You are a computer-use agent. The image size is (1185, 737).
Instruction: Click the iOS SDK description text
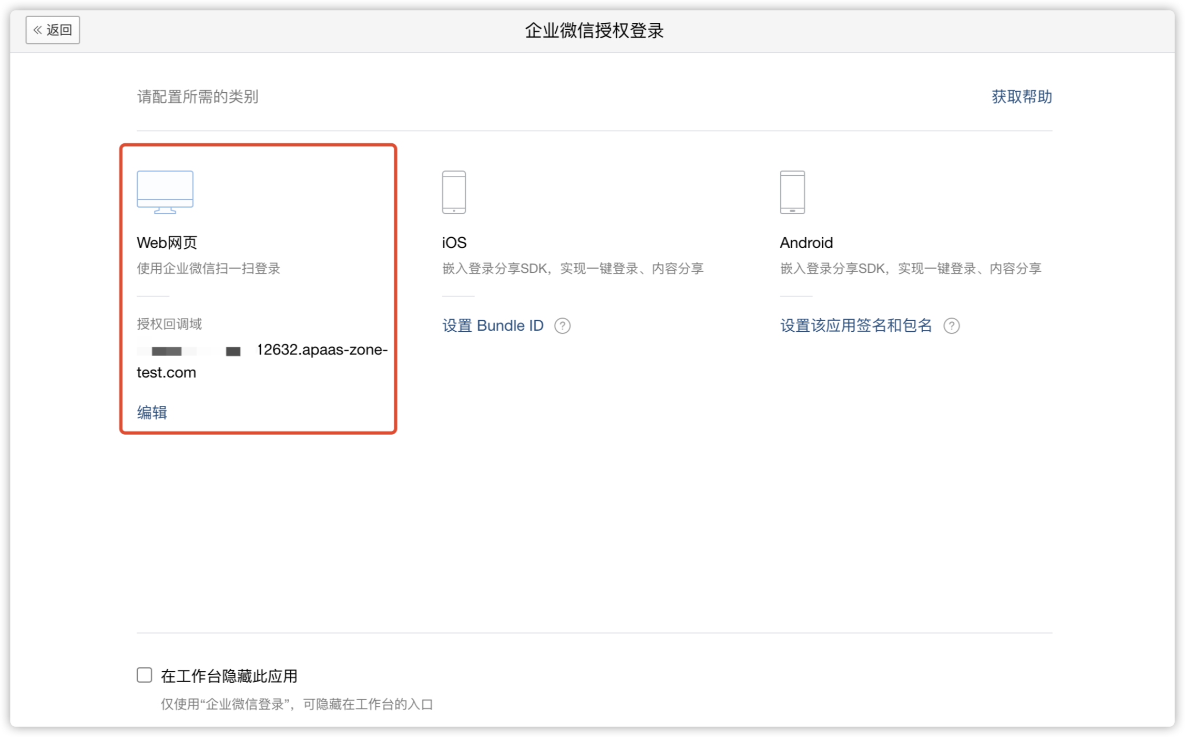[x=573, y=268]
